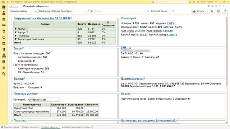Open the 1C main menu hamburger icon
The image size is (230, 129).
(x=8, y=2)
